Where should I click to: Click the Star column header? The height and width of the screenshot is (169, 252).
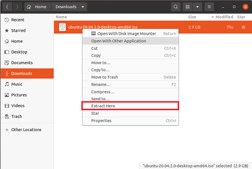point(243,17)
